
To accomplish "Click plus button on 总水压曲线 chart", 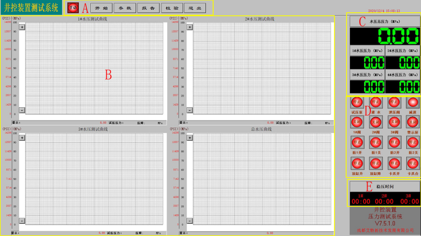I will pos(190,138).
